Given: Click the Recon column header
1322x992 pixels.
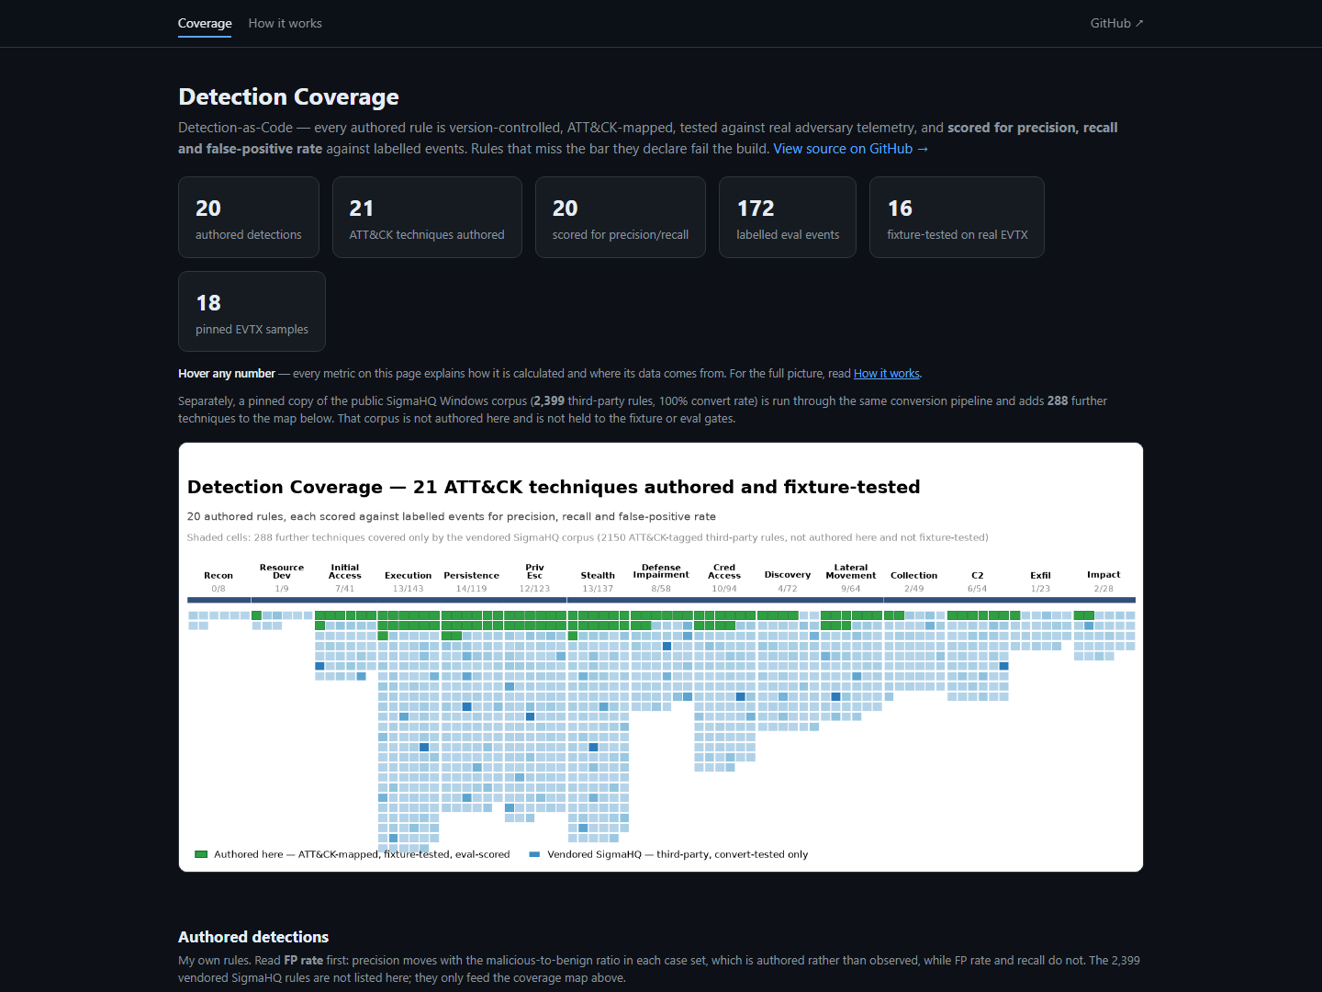Looking at the screenshot, I should pos(218,575).
